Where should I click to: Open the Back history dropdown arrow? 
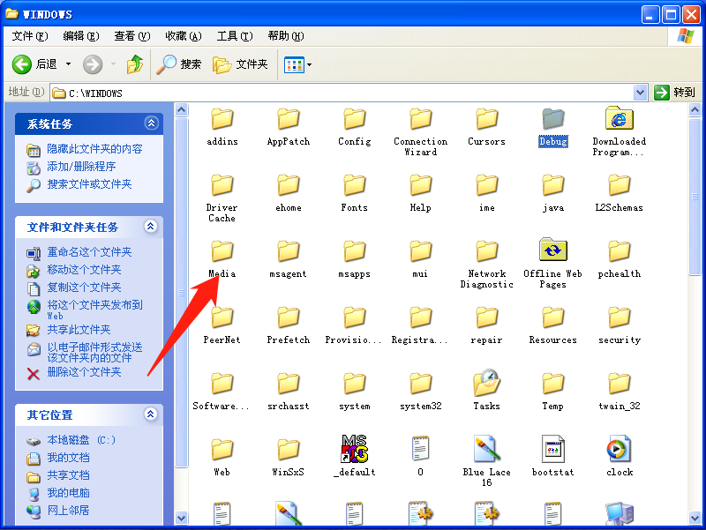69,64
